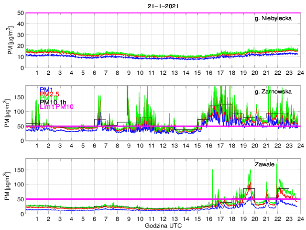Click the 50 y-axis tick in top chart

(x=21, y=13)
